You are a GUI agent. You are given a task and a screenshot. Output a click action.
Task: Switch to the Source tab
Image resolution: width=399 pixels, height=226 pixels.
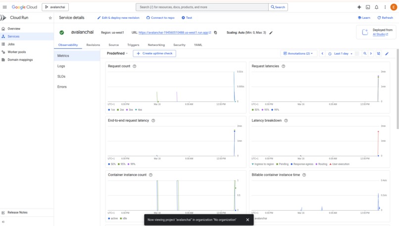coord(113,45)
